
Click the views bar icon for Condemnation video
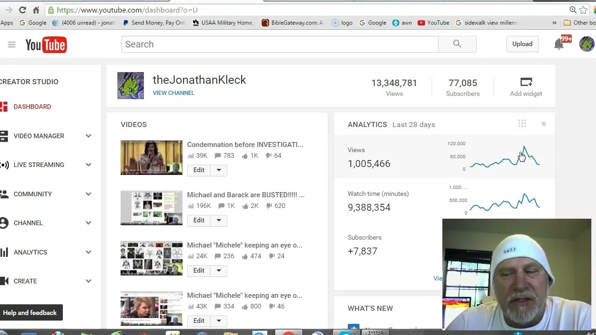click(190, 156)
